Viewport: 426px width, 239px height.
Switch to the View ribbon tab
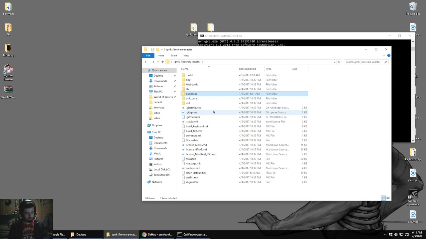[186, 55]
